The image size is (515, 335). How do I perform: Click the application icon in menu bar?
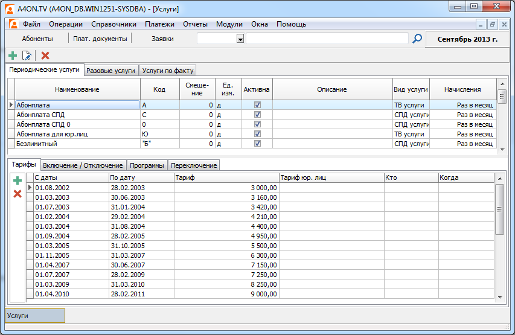click(x=13, y=24)
